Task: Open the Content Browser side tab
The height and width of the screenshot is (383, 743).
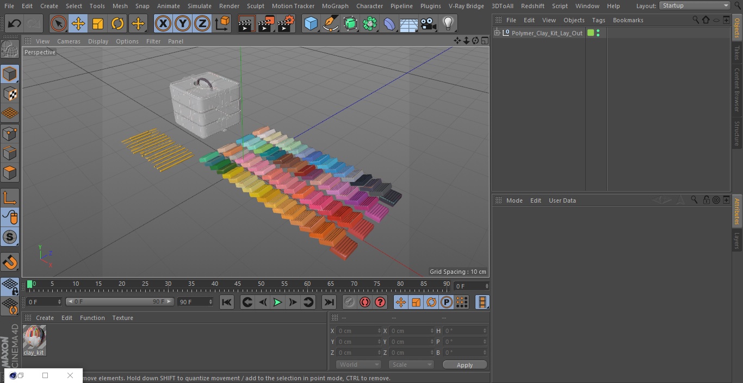Action: pyautogui.click(x=737, y=90)
